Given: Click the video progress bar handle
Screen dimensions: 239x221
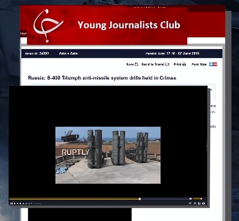Looking at the screenshot, I should [140, 199].
